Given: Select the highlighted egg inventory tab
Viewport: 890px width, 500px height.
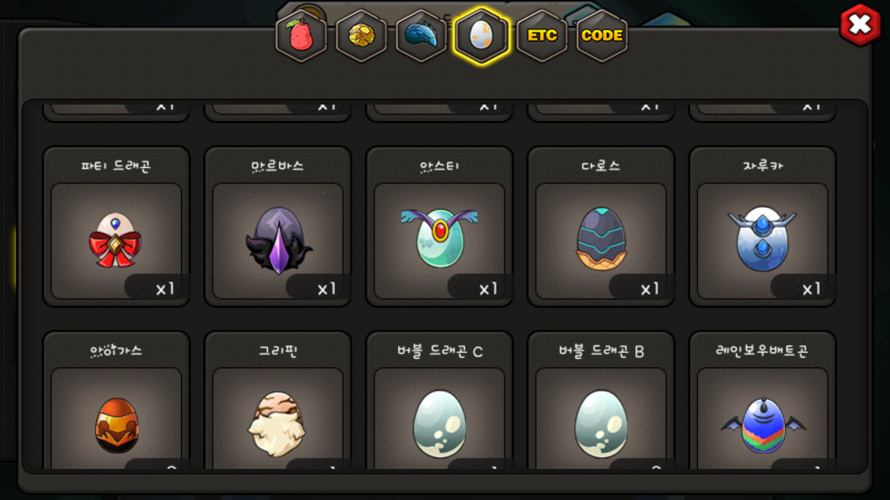Looking at the screenshot, I should (482, 36).
